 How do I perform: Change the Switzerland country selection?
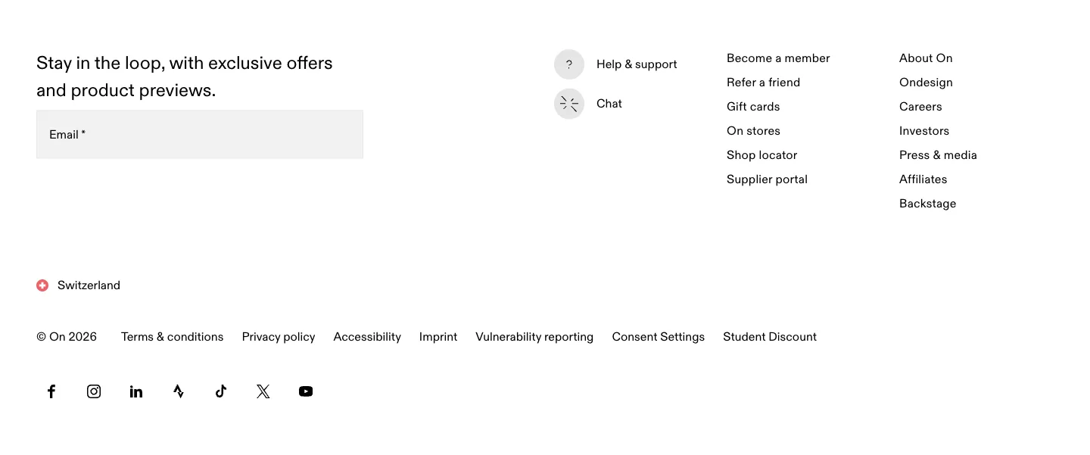(89, 285)
